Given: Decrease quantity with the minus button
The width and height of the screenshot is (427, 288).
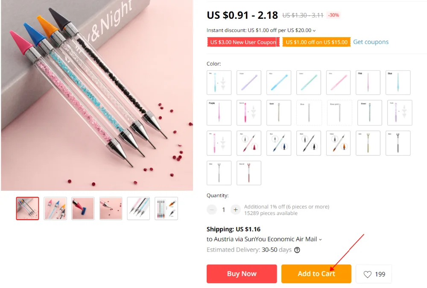Looking at the screenshot, I should click(212, 209).
